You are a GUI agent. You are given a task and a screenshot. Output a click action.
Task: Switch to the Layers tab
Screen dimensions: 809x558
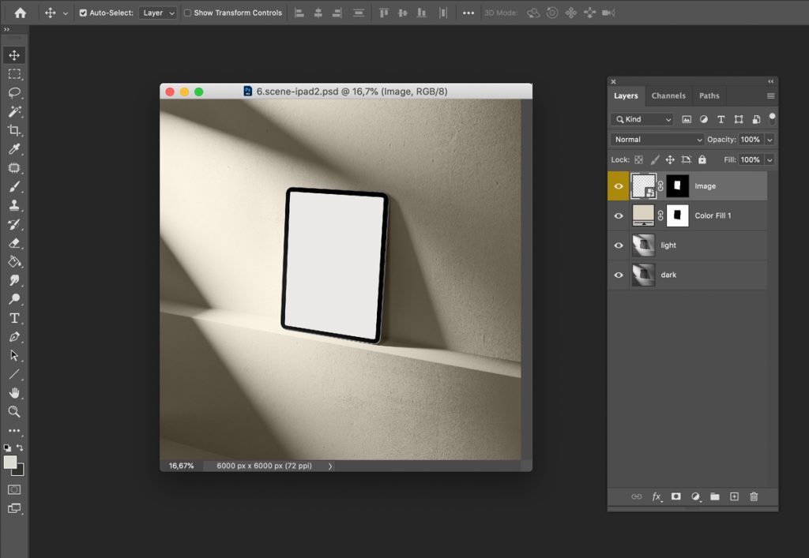click(626, 95)
